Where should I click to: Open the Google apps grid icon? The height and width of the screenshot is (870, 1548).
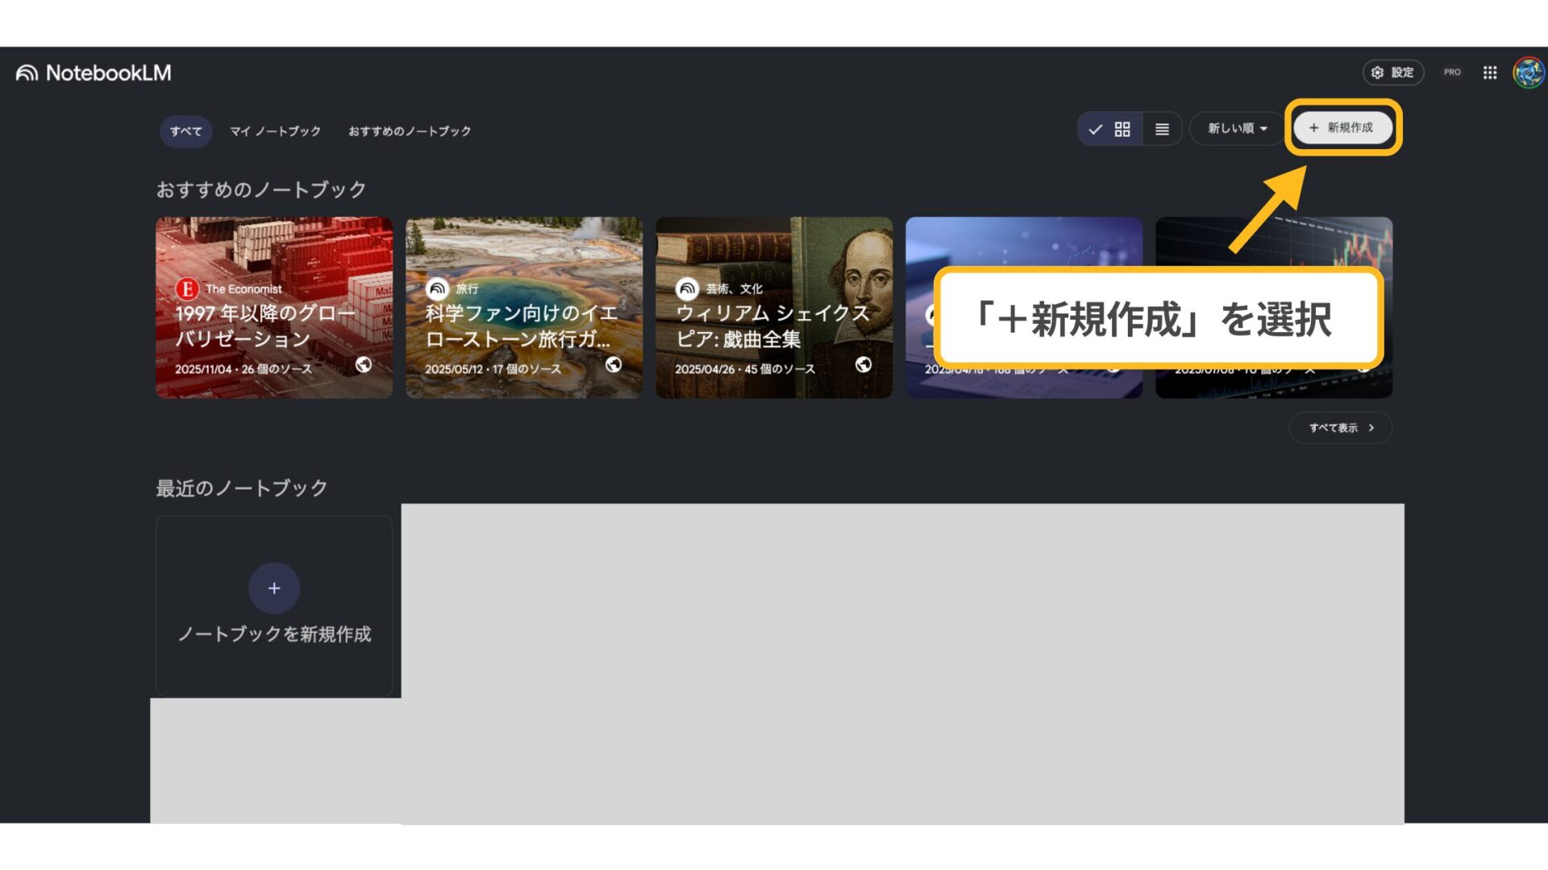(x=1490, y=72)
